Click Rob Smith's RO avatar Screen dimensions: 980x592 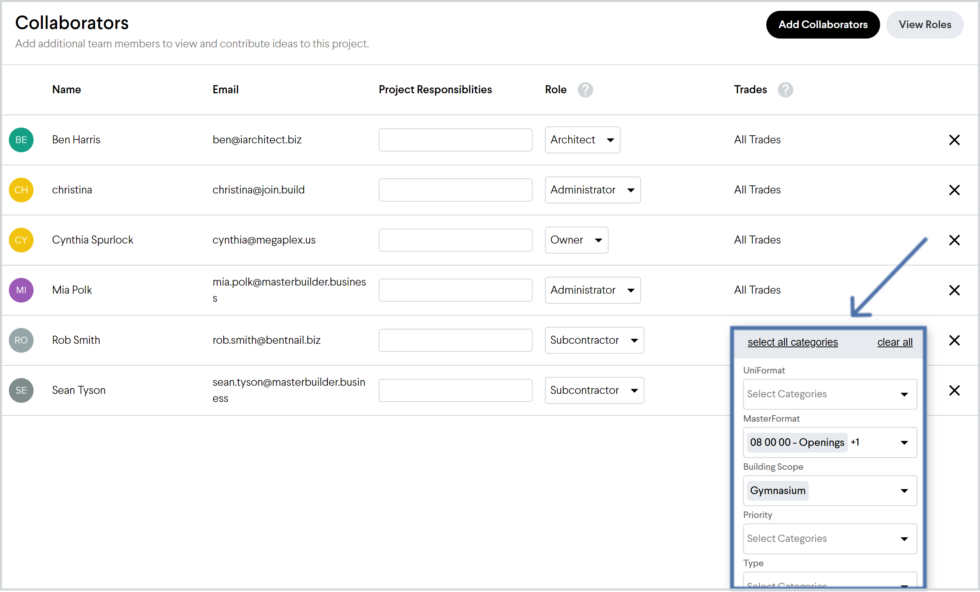(x=21, y=340)
